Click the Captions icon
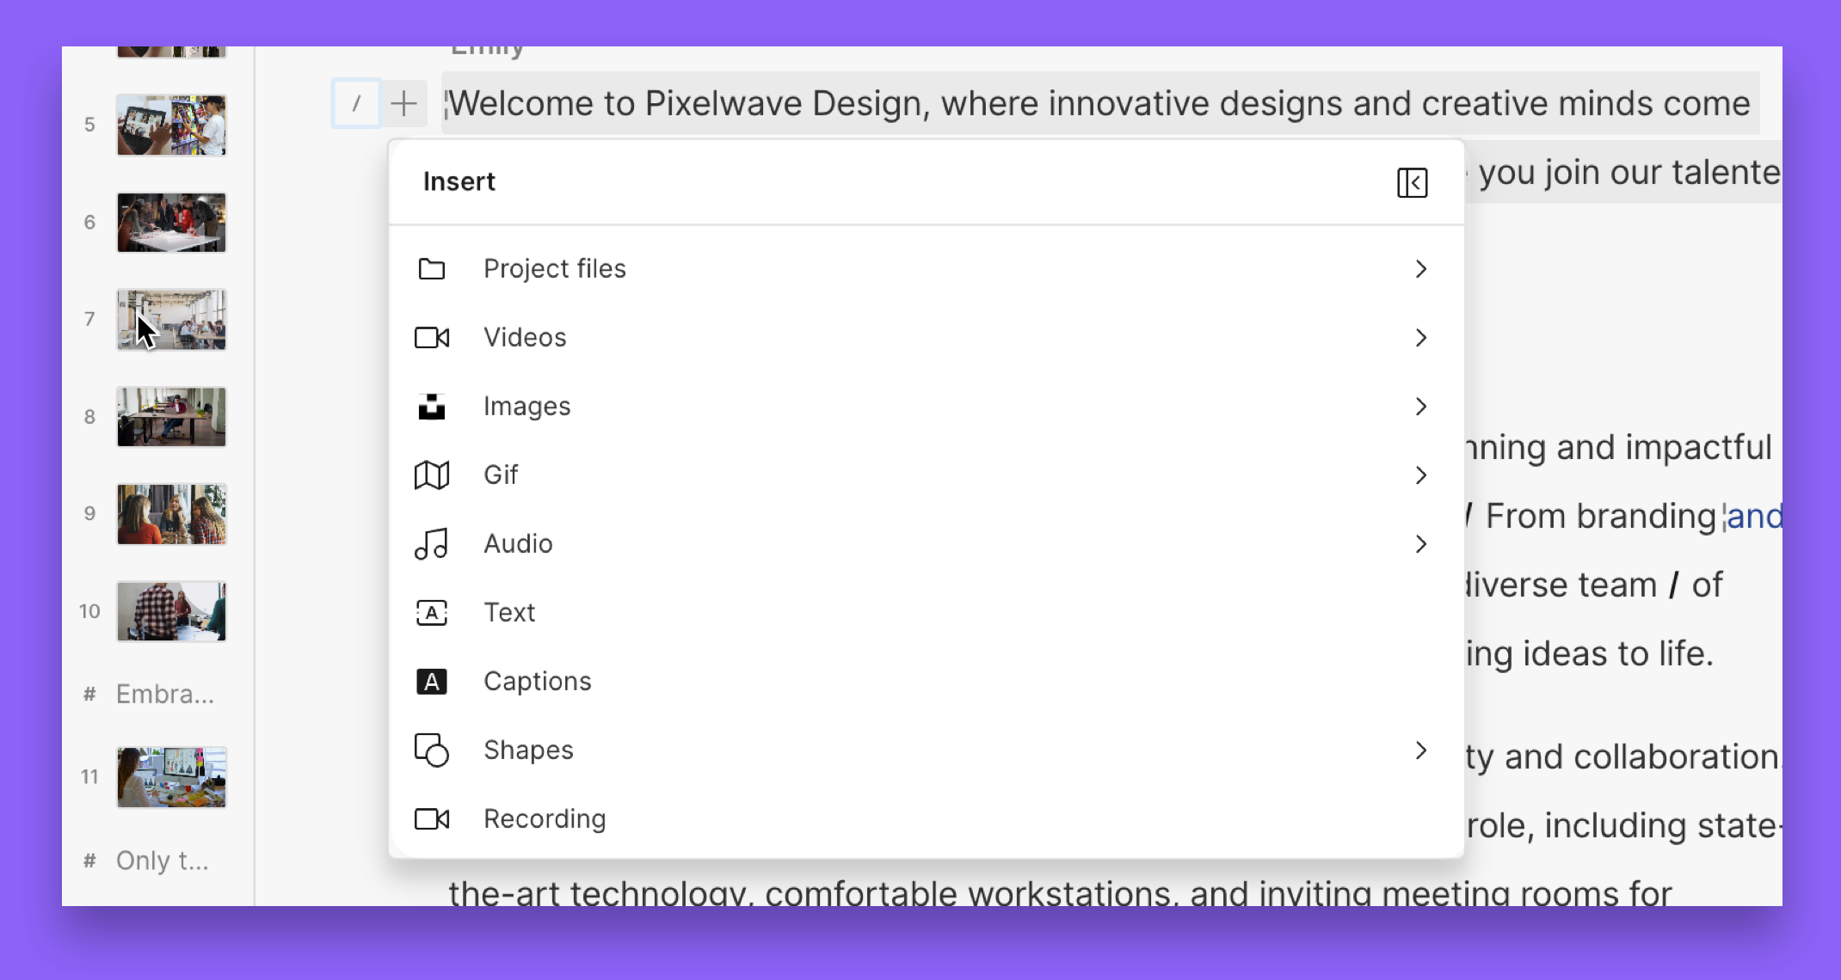The width and height of the screenshot is (1841, 980). click(x=432, y=682)
